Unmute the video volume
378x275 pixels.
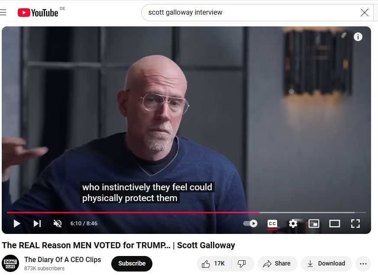pyautogui.click(x=58, y=224)
